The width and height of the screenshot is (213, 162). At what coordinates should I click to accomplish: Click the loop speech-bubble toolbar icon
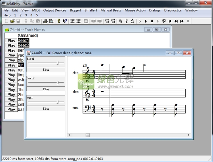click(164, 21)
